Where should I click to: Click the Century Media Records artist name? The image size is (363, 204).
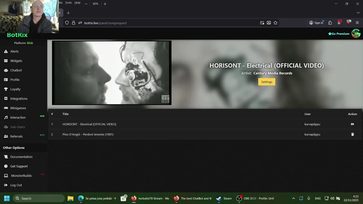[x=273, y=73]
